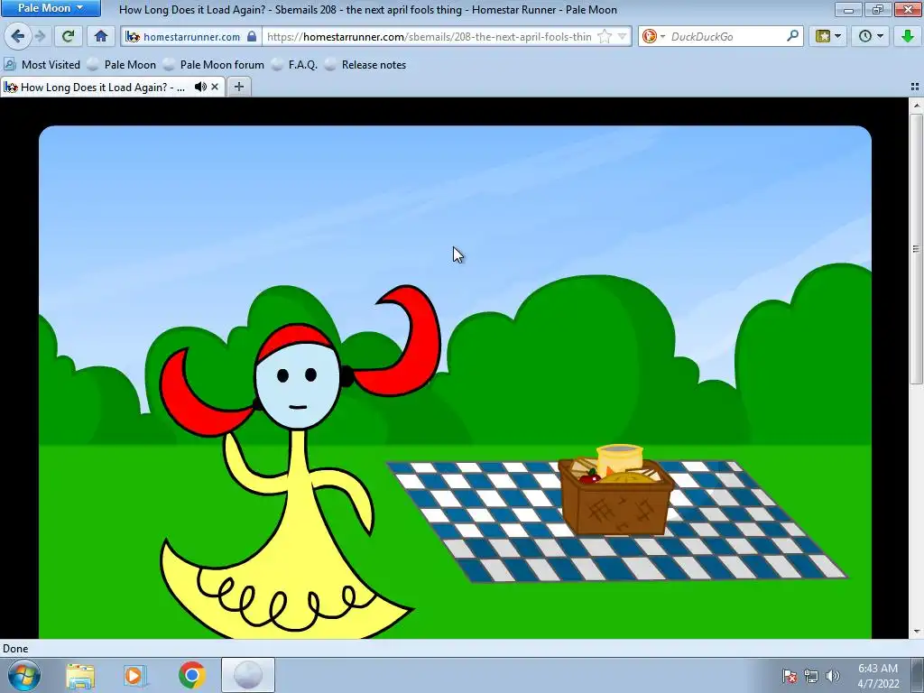The image size is (924, 693).
Task: Launch Windows Media Player from taskbar
Action: [x=135, y=675]
